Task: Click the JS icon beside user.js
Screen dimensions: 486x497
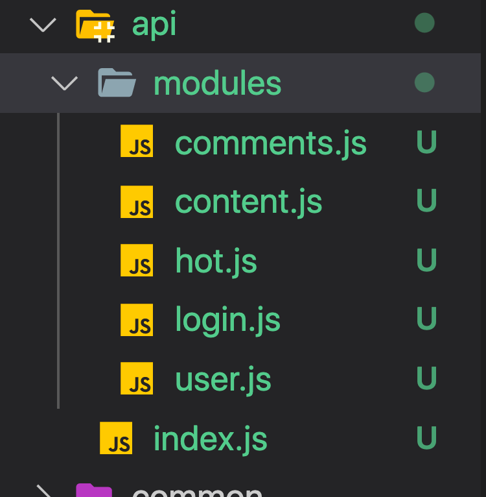Action: point(137,378)
